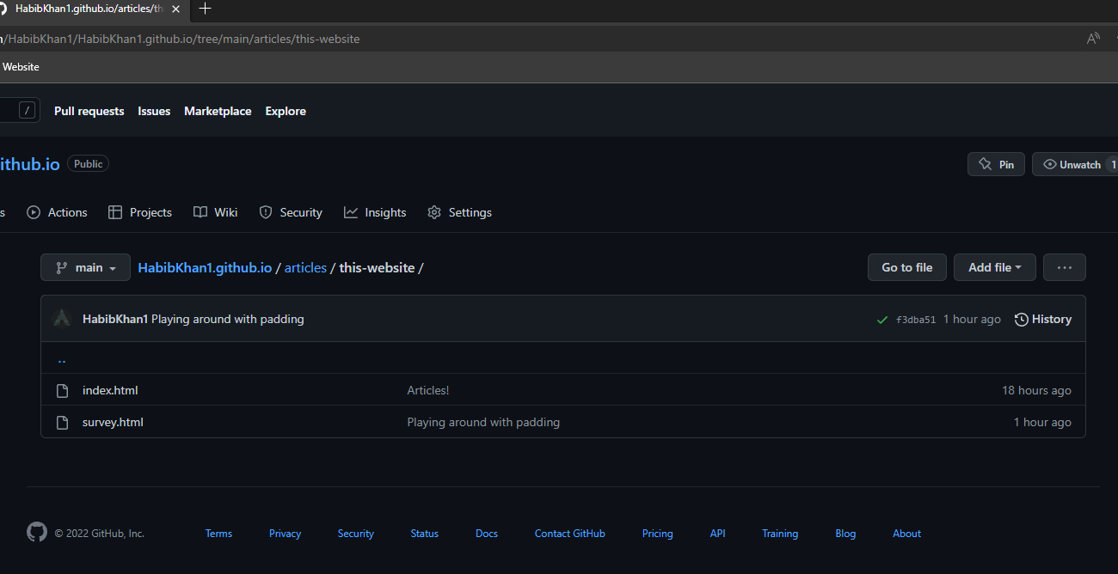Open a new browser tab with the plus icon
Screen dimensions: 1118x574
pyautogui.click(x=205, y=9)
